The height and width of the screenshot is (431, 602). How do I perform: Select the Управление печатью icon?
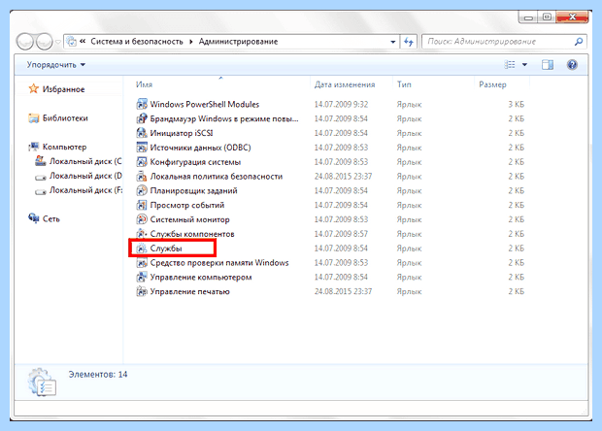click(142, 291)
